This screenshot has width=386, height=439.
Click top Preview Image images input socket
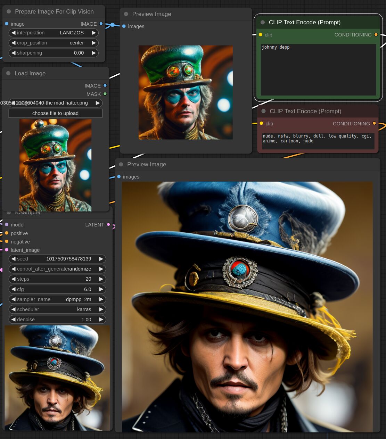coord(124,26)
